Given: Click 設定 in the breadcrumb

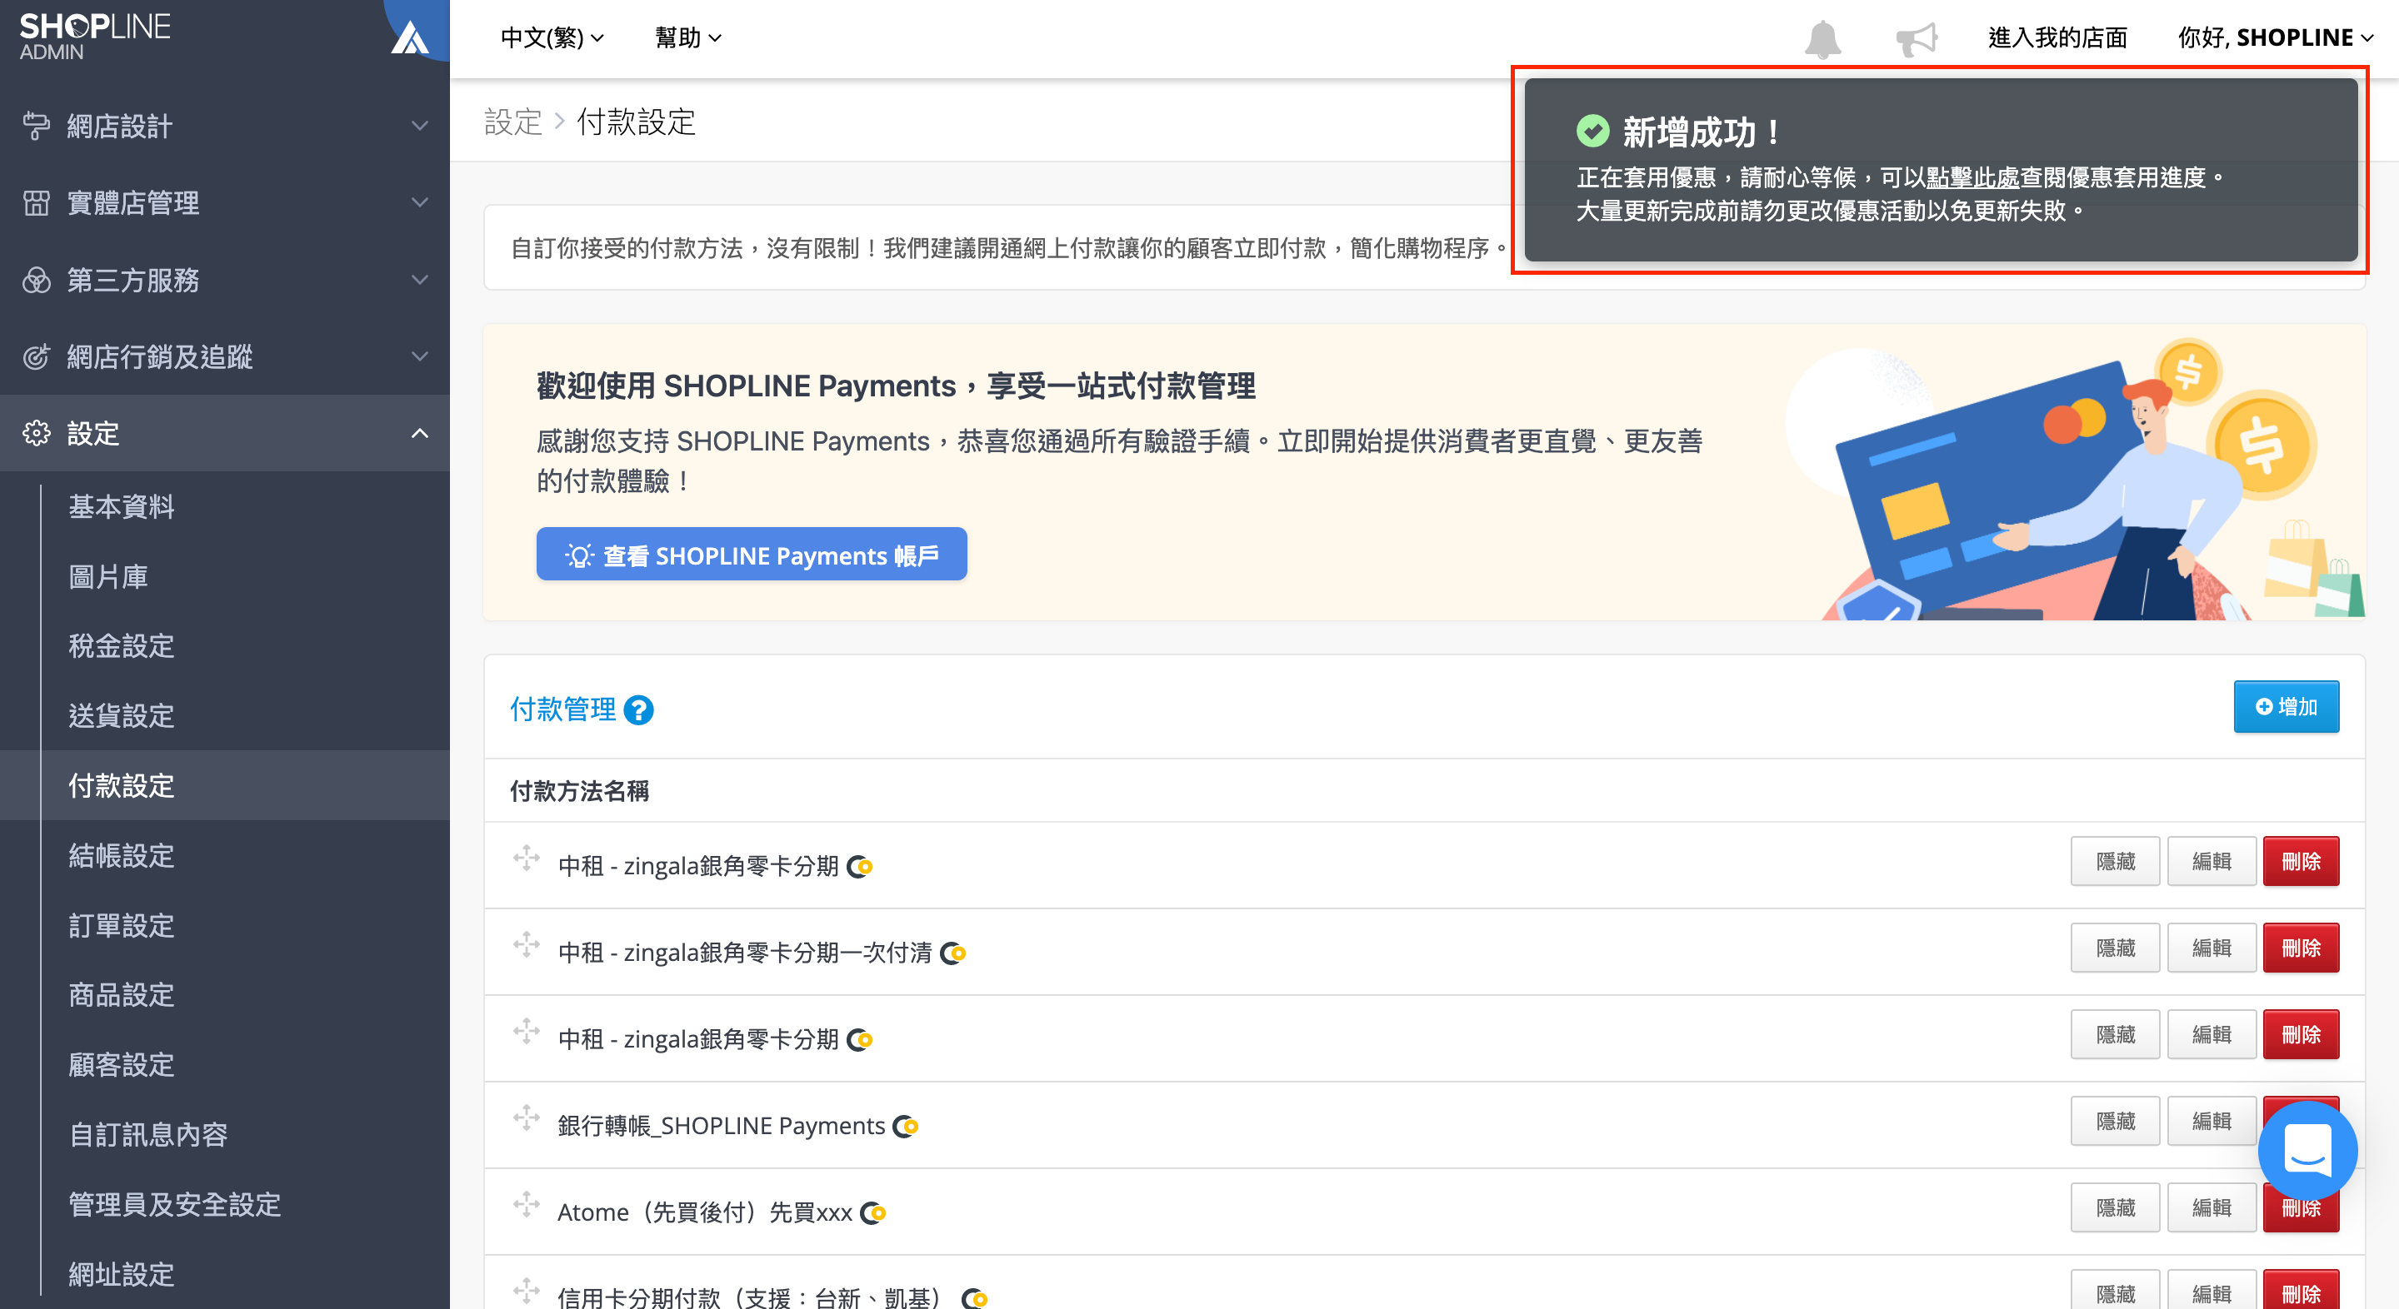Looking at the screenshot, I should [x=512, y=122].
